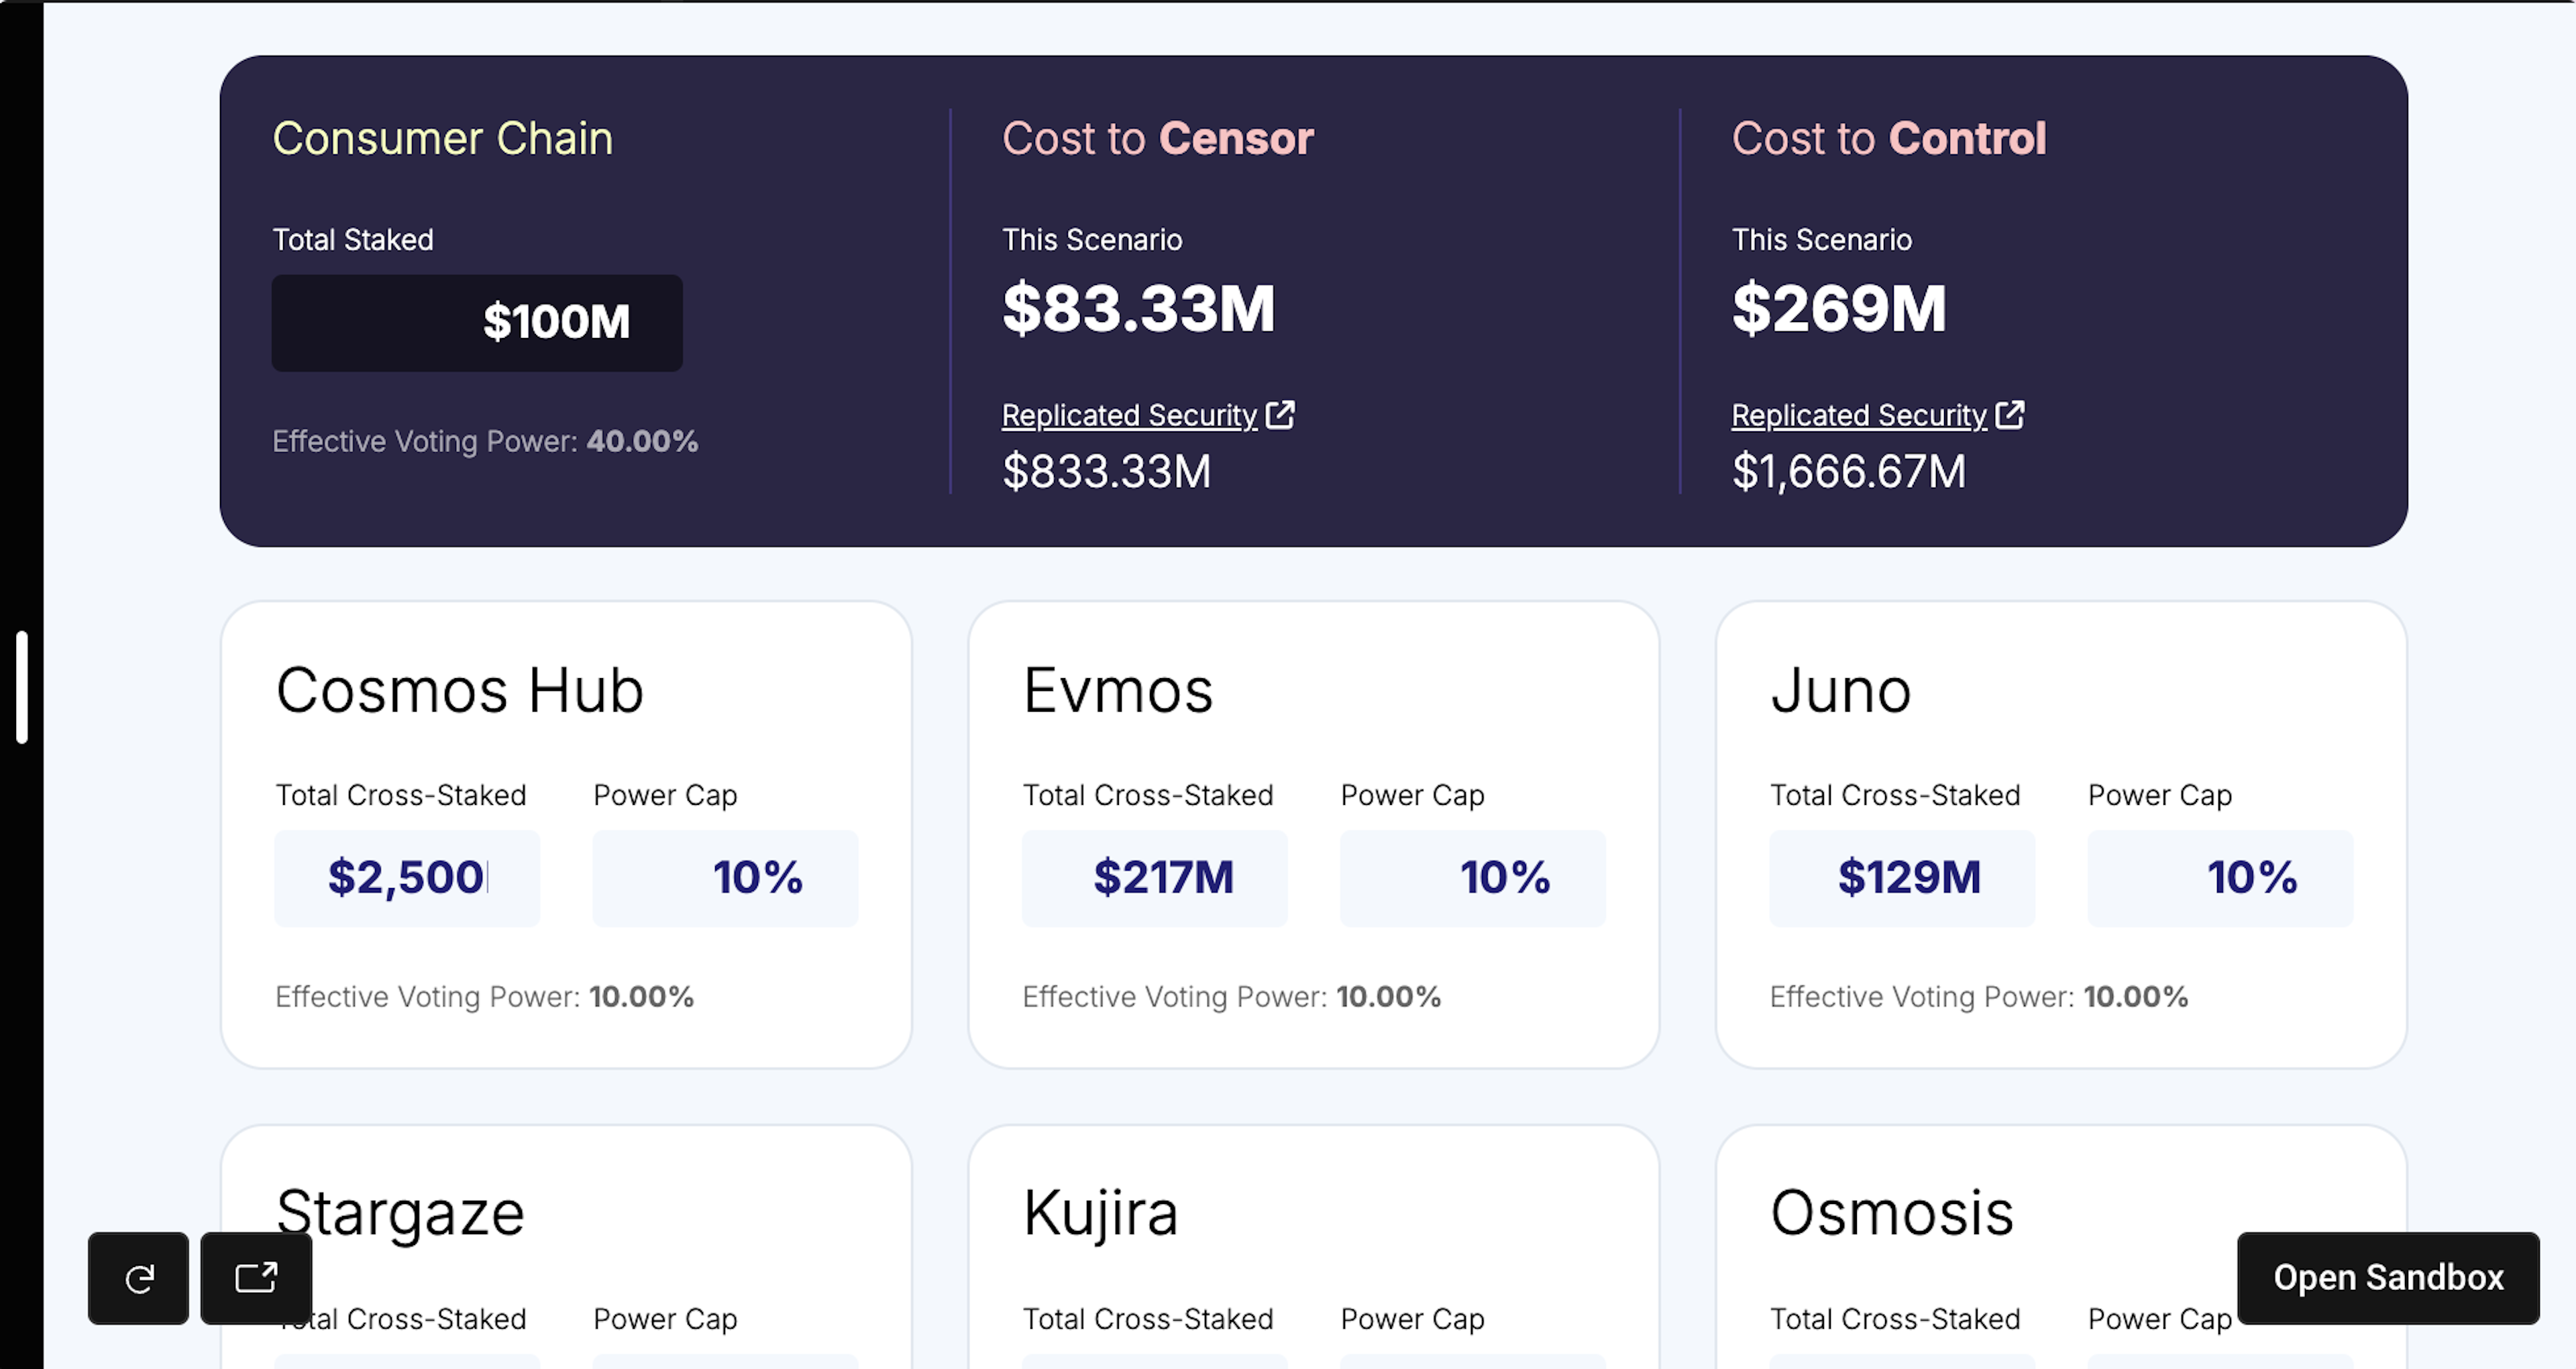Click Evmos Effective Voting Power 10.00%
Screen dimensions: 2576x1369
1232,997
